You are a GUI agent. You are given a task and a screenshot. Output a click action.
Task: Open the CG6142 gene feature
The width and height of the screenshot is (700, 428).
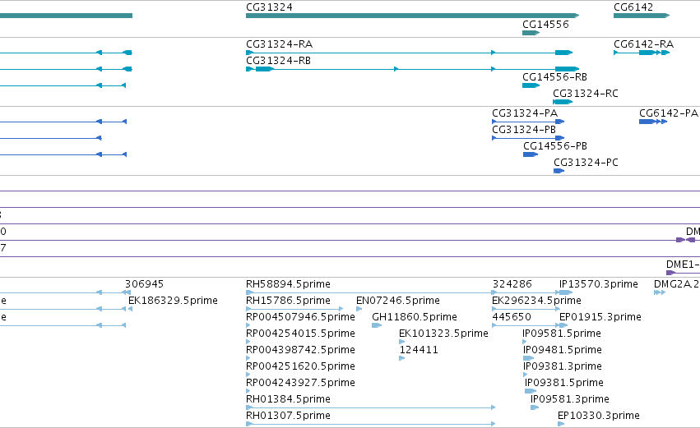click(x=642, y=16)
